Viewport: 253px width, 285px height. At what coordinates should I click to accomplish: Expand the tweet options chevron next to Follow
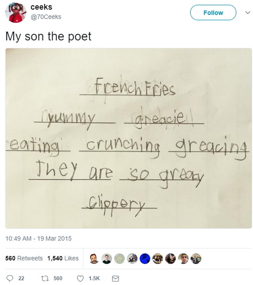(x=247, y=12)
